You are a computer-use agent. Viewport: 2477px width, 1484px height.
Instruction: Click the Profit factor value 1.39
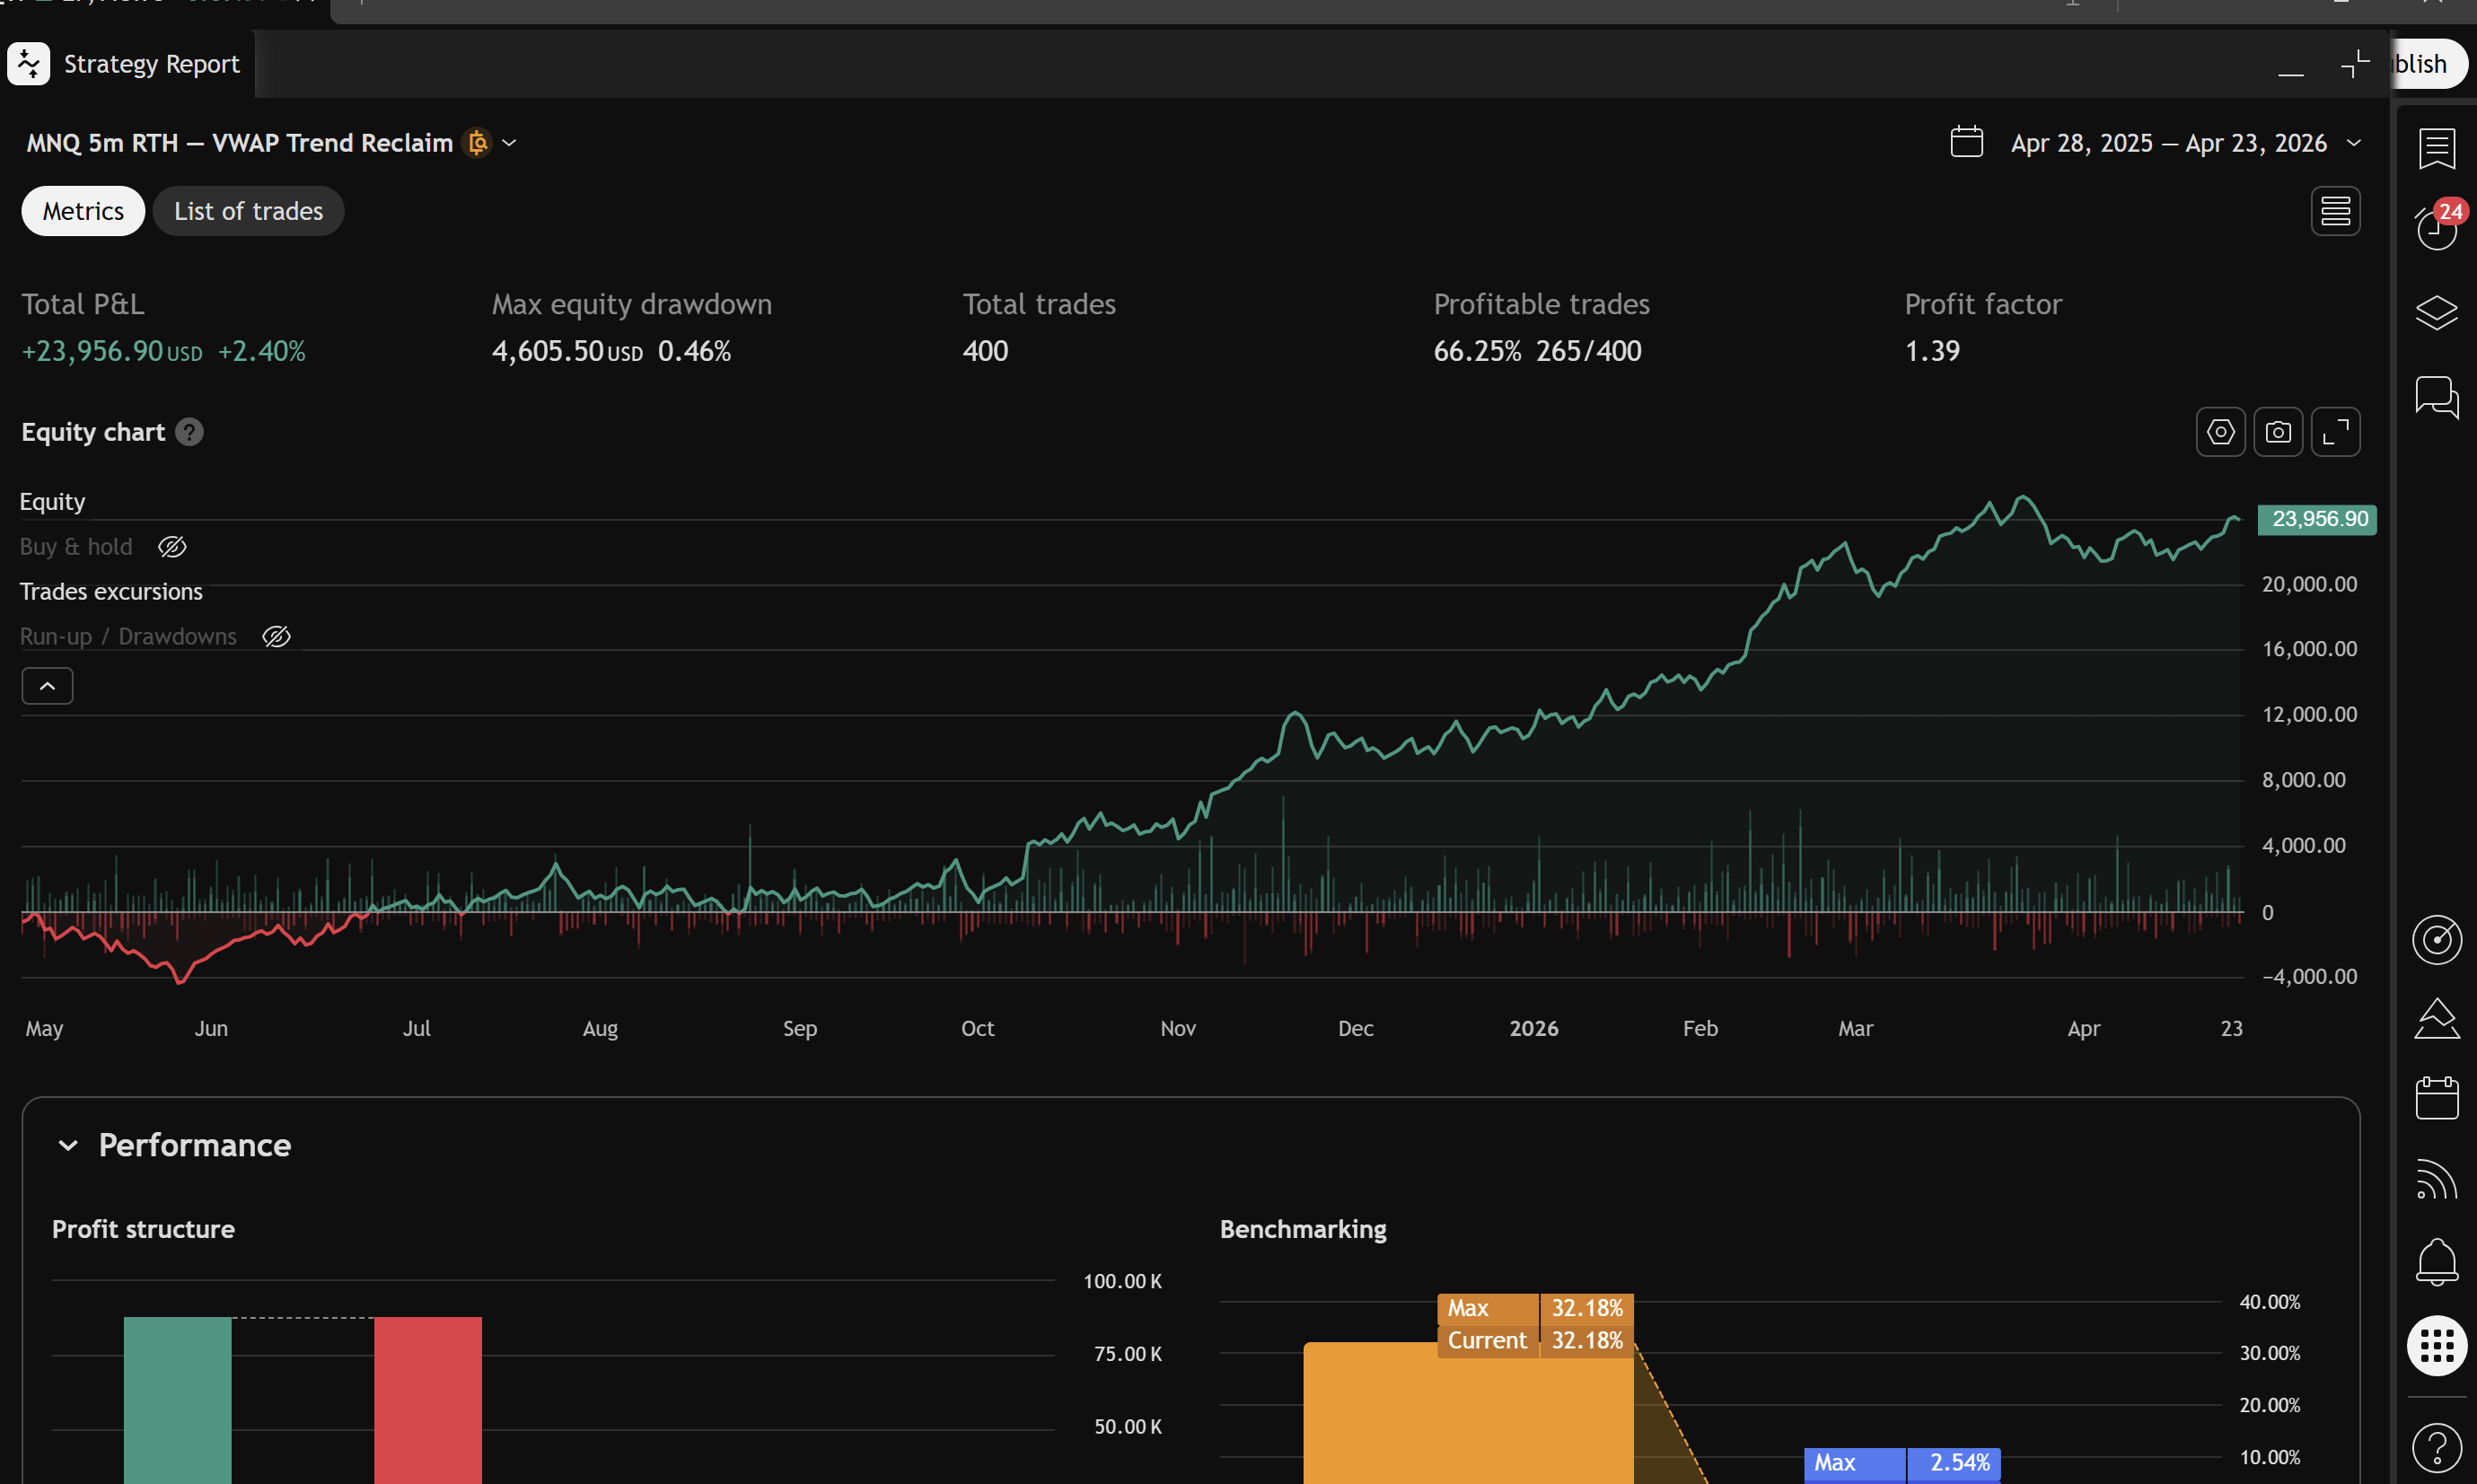tap(1932, 351)
